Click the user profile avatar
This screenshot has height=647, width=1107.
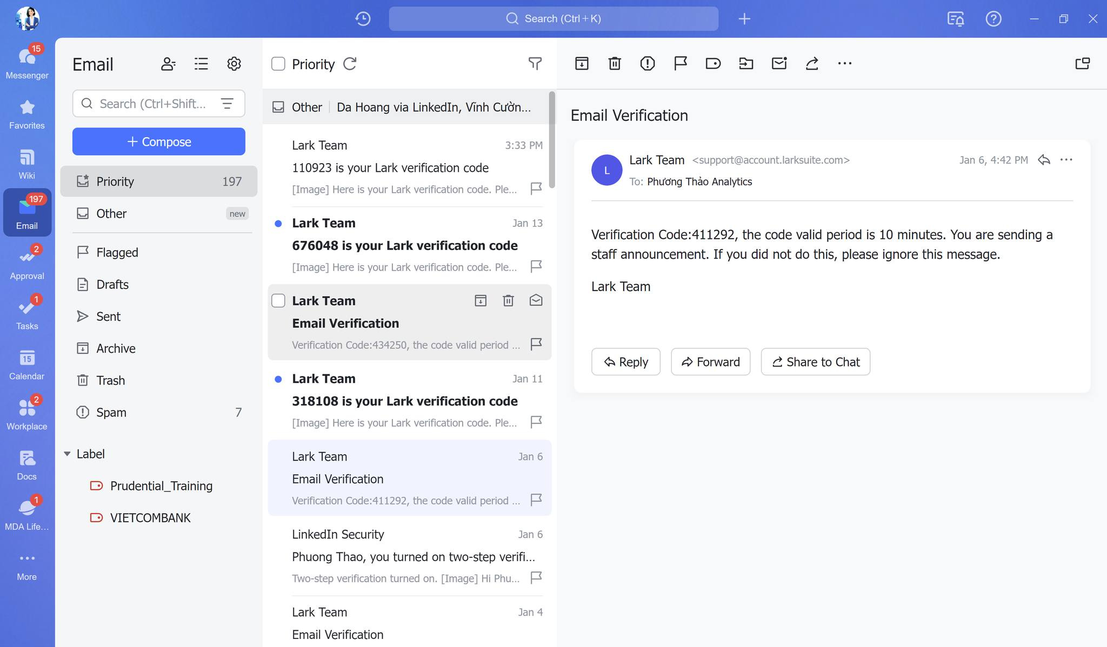point(27,19)
